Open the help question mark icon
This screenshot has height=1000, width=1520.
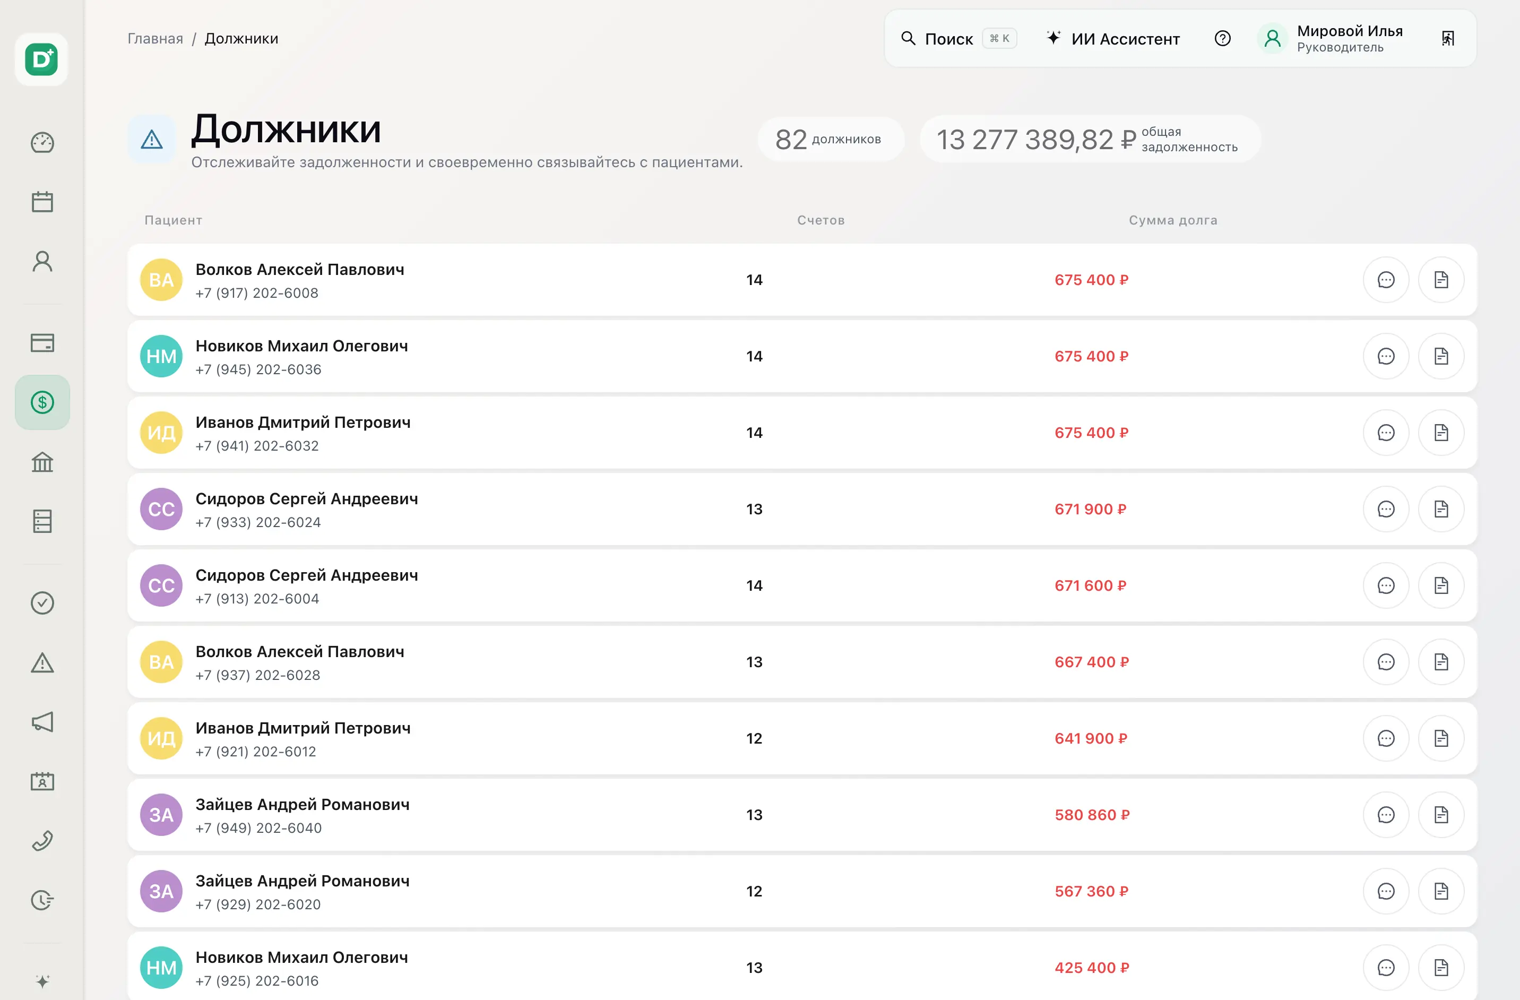coord(1222,38)
